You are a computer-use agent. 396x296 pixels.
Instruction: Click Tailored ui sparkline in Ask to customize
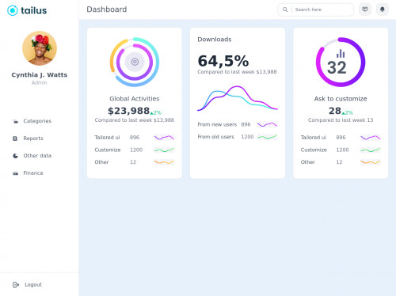pyautogui.click(x=371, y=138)
